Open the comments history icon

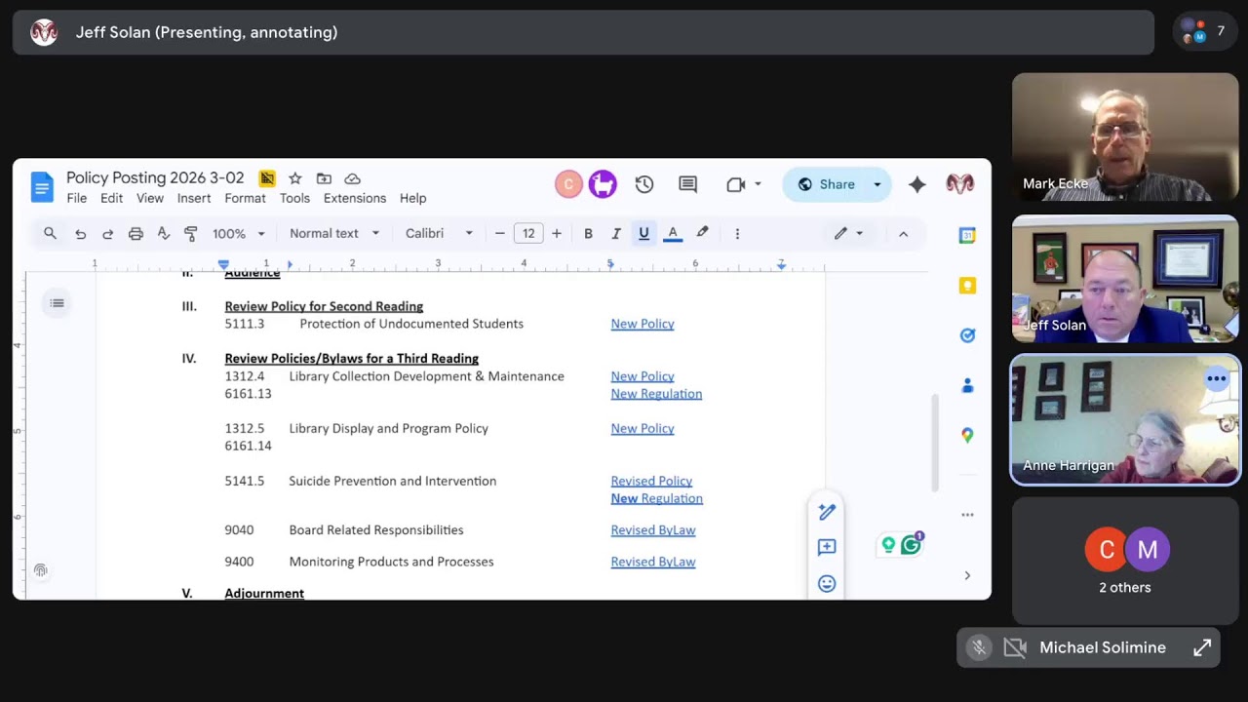(688, 184)
